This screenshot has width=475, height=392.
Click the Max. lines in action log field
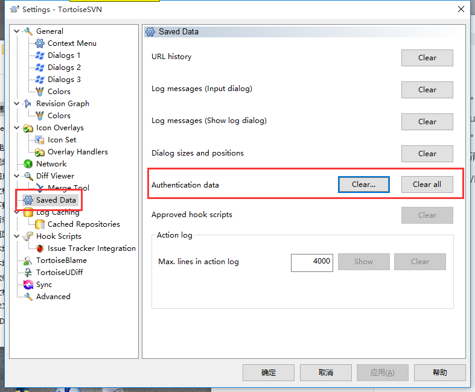click(x=312, y=262)
